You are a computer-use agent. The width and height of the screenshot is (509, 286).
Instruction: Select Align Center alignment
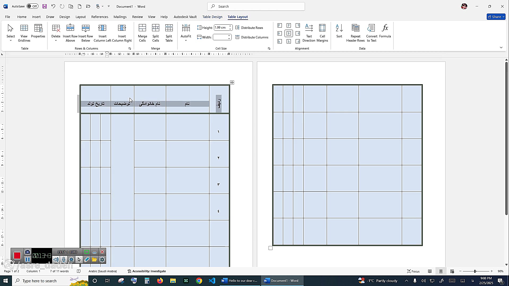(289, 33)
